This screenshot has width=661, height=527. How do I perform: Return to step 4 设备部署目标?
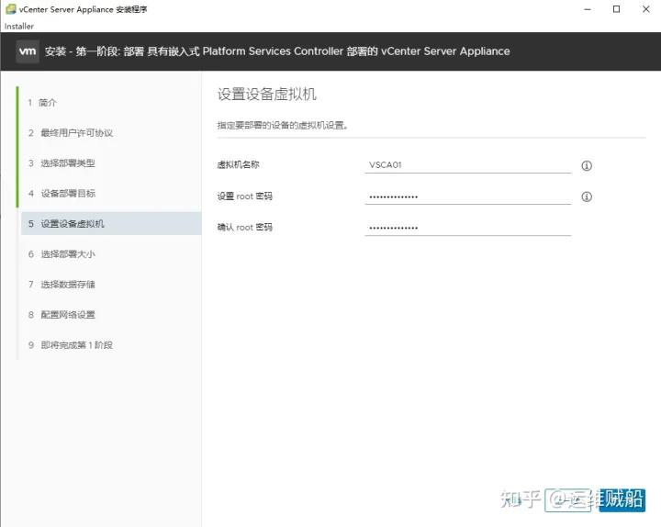(x=68, y=194)
